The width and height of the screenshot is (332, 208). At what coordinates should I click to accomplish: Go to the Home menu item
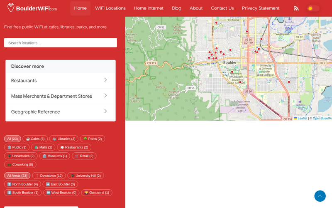coord(80,8)
